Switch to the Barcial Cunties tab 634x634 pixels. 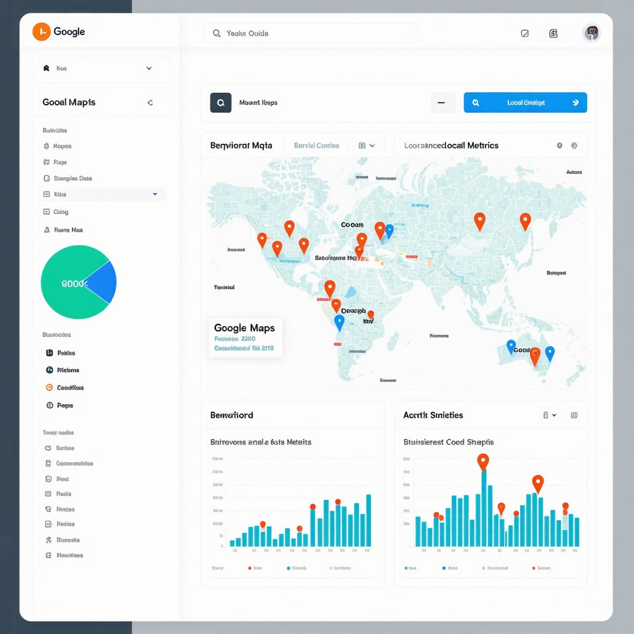tap(316, 145)
